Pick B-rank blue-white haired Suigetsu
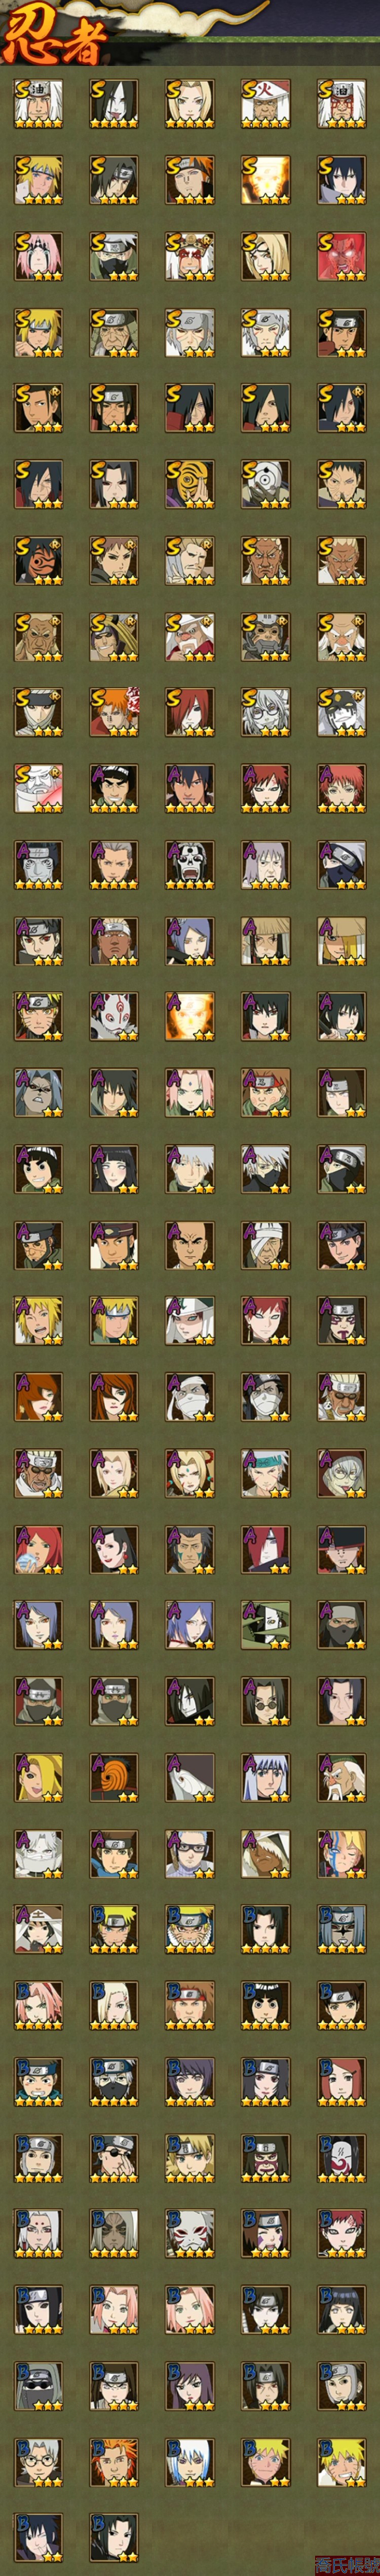The image size is (380, 2576). tap(190, 2460)
